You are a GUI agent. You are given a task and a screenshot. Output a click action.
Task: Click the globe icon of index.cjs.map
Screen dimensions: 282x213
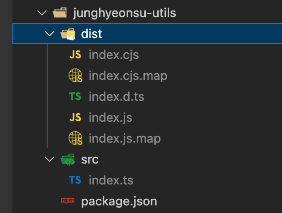coord(75,76)
